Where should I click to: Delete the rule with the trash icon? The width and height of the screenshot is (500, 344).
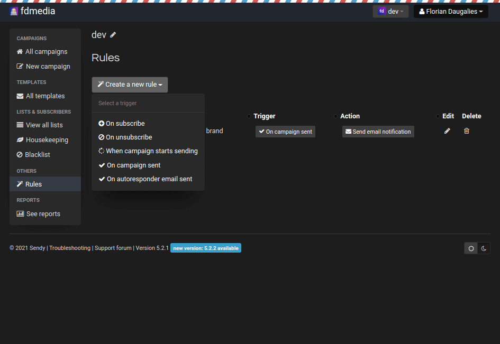(x=467, y=131)
